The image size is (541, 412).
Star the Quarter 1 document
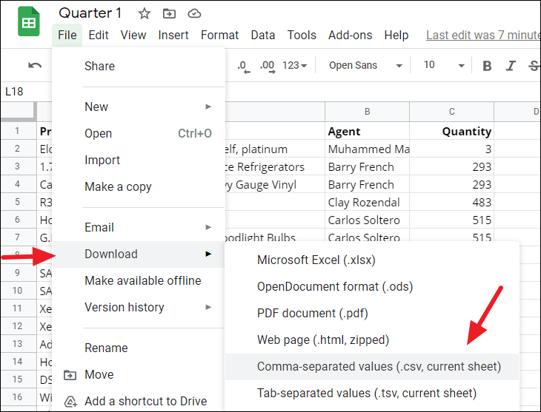point(145,14)
